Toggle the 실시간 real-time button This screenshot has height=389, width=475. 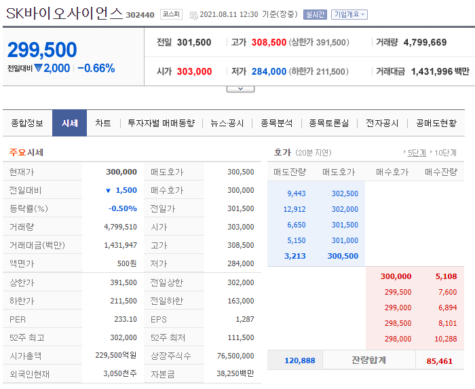coord(315,14)
